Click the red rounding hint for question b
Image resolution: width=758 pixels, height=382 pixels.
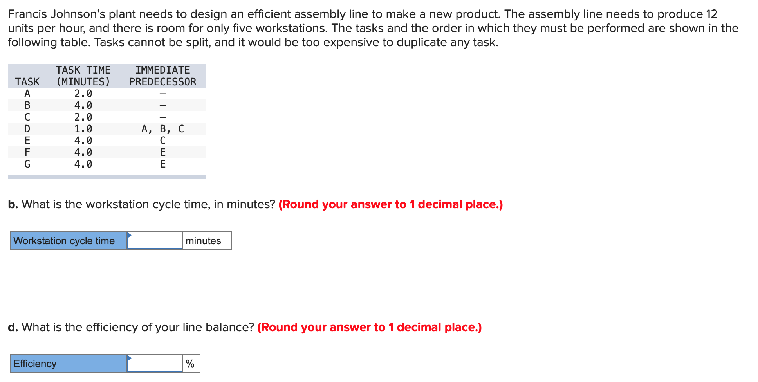point(390,204)
